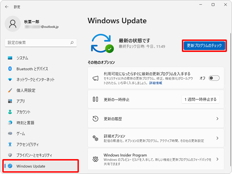
Task: Click the 最新の状態です status text
Action: point(135,41)
